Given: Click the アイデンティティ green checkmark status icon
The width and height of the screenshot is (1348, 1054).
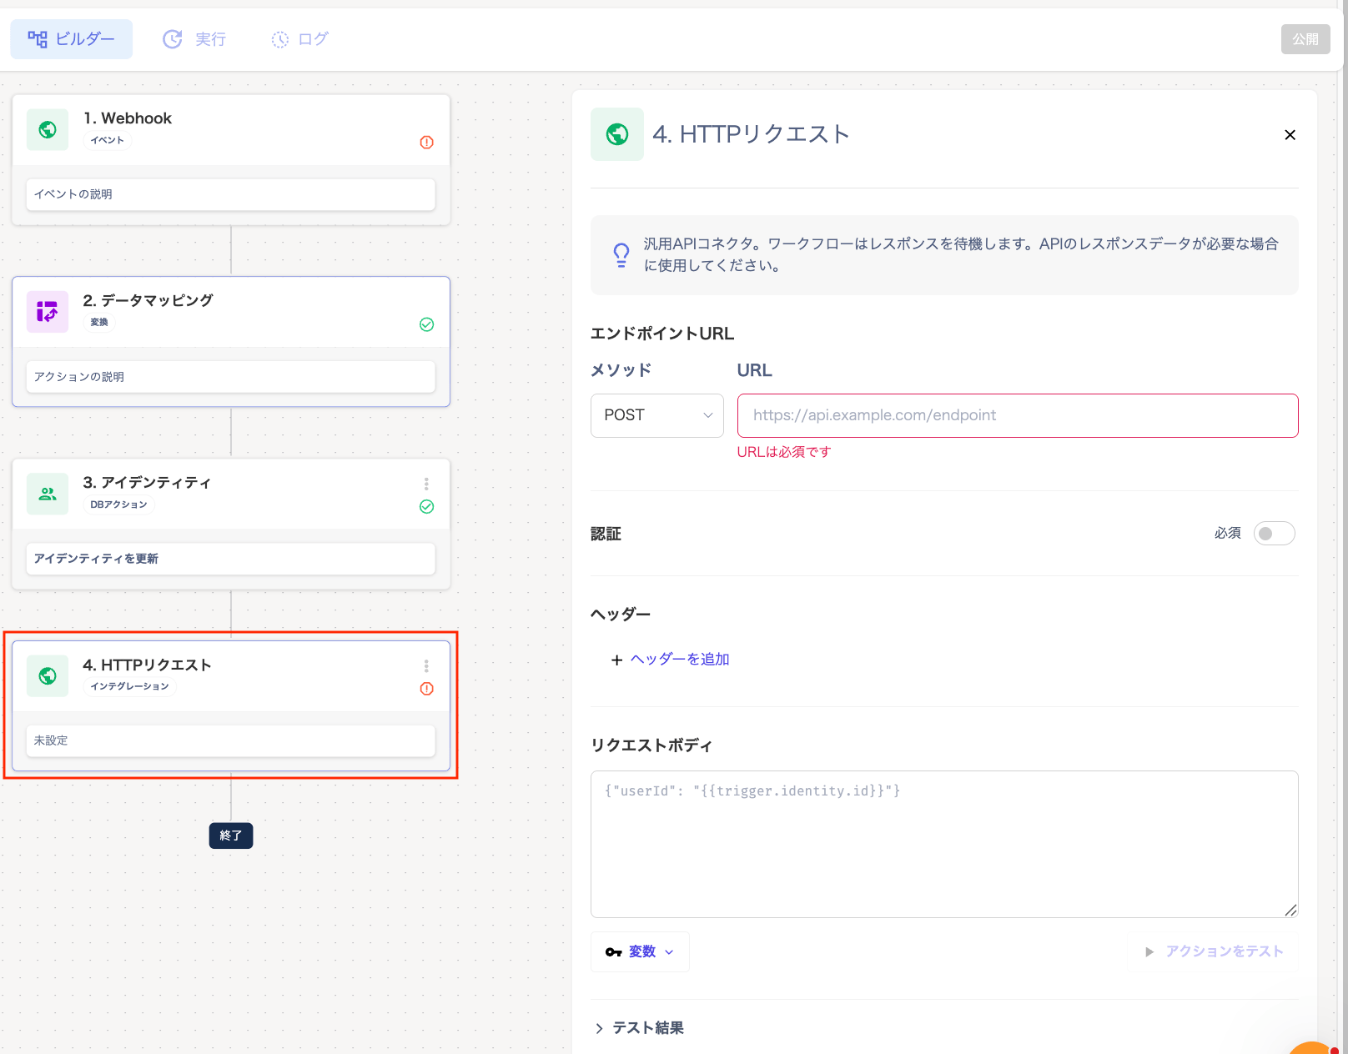Looking at the screenshot, I should click(426, 506).
